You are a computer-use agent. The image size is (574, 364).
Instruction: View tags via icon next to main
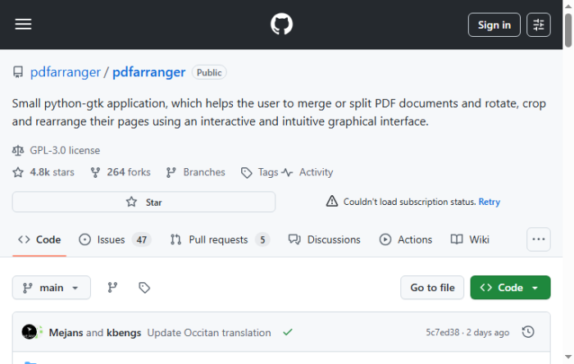point(144,288)
